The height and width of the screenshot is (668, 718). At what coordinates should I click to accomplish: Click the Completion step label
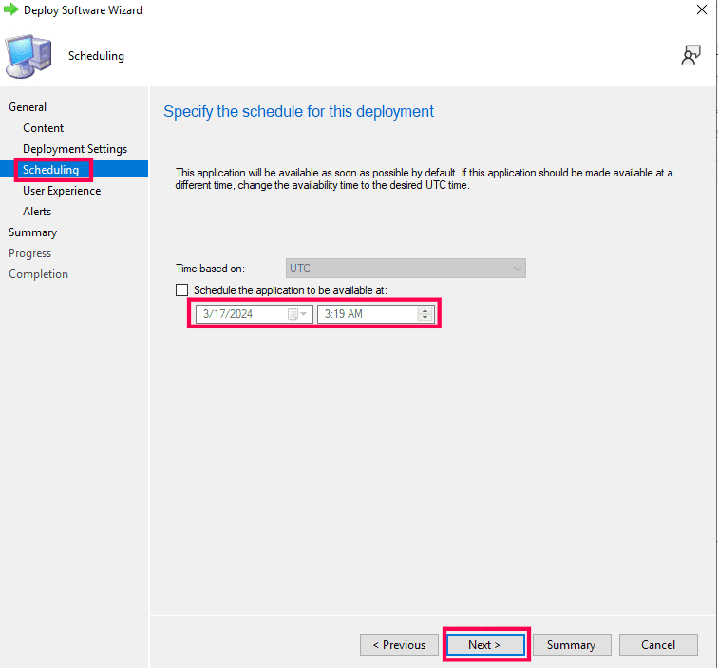pos(38,274)
